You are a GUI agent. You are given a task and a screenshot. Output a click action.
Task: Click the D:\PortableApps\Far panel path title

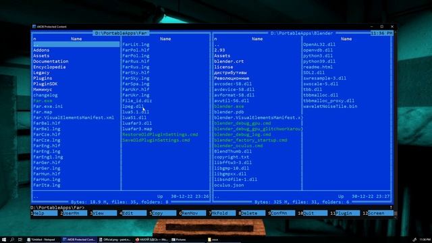point(121,33)
